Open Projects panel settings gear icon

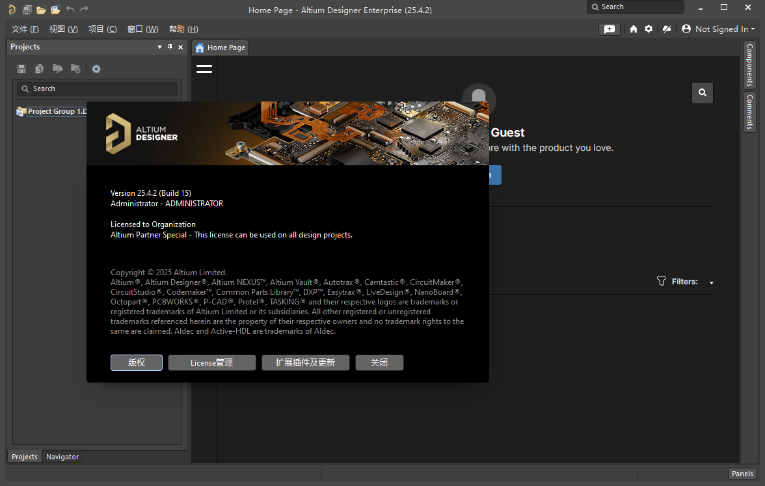point(96,69)
